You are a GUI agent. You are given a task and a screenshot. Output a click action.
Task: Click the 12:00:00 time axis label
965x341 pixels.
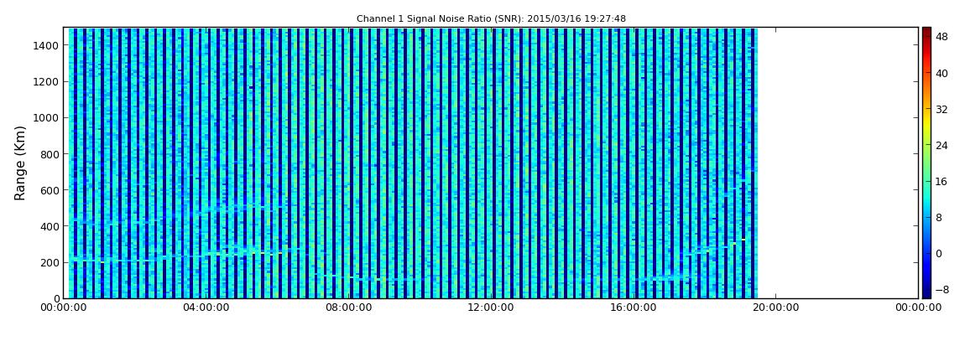[491, 307]
